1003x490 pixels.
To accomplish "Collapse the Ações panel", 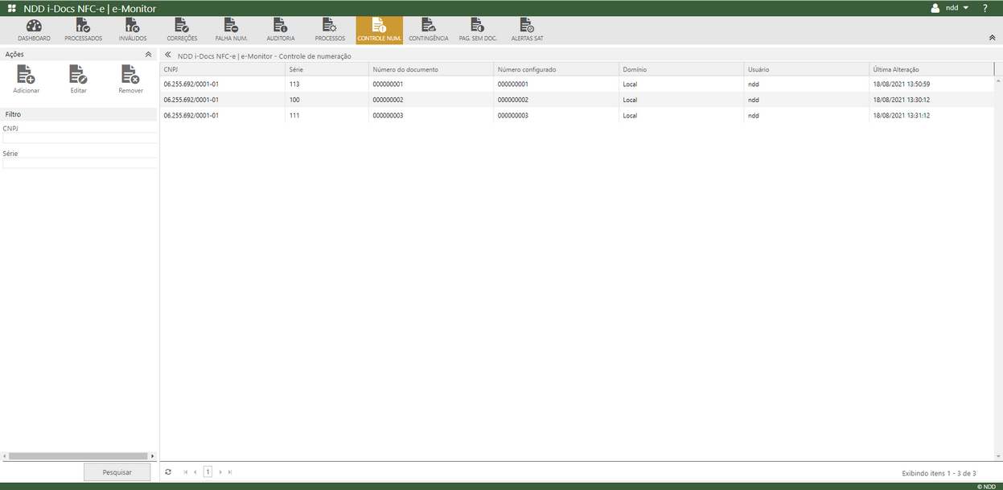I will [x=148, y=53].
